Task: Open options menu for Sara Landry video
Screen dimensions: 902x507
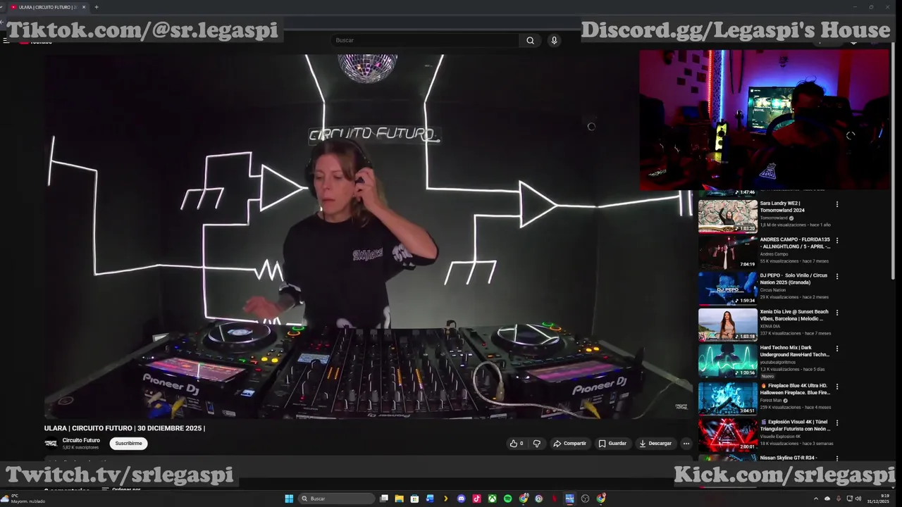Action: [837, 204]
